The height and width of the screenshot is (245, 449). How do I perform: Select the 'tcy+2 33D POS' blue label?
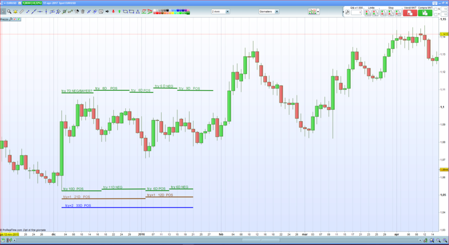pos(78,206)
